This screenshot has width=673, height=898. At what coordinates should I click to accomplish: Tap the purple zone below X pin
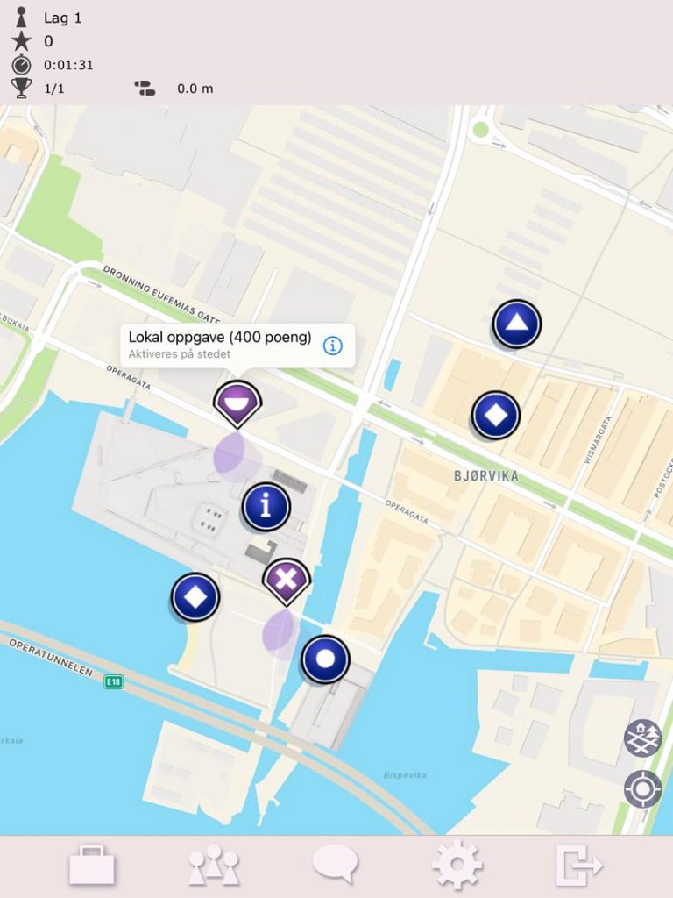[280, 631]
